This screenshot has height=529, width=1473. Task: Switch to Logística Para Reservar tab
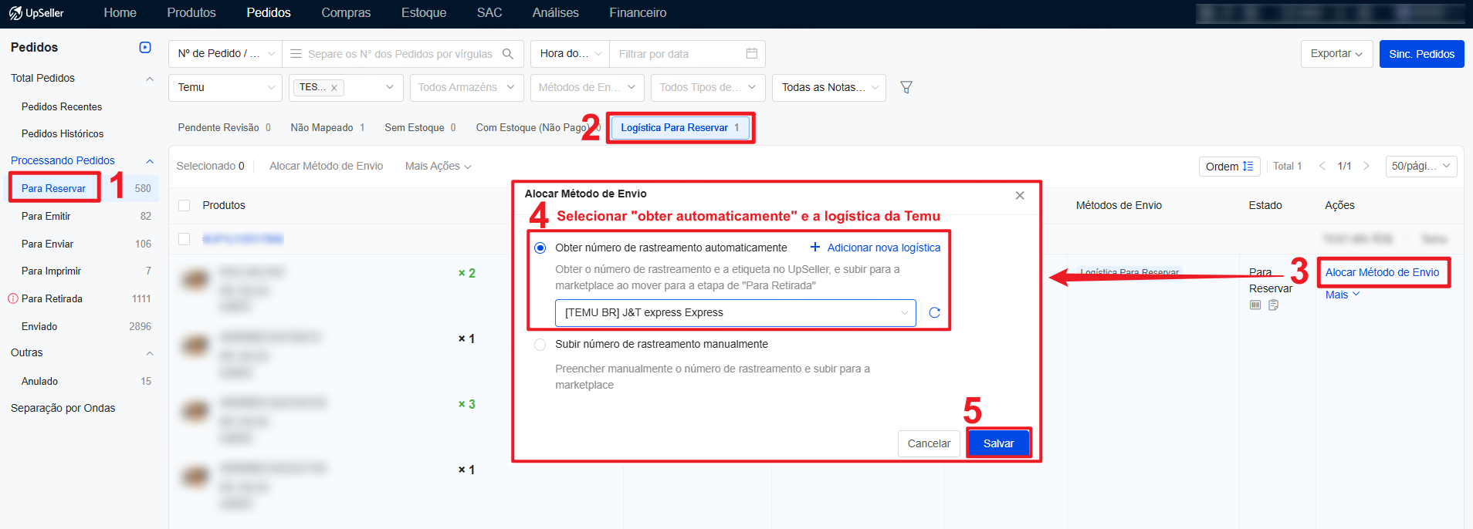679,128
